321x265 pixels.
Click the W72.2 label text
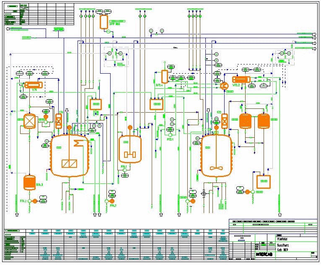(236, 85)
